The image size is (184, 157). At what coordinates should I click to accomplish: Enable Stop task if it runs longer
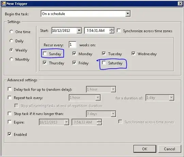(10, 114)
